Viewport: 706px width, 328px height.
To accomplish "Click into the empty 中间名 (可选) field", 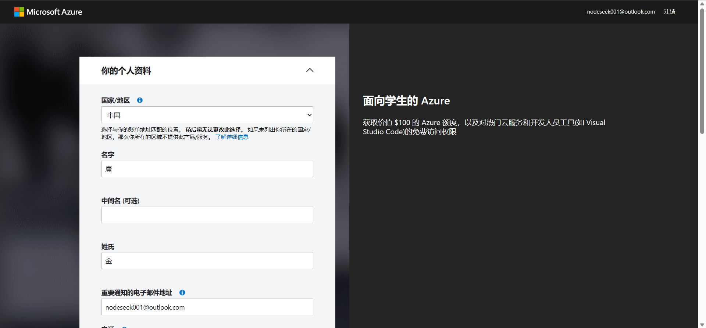I will click(x=207, y=215).
